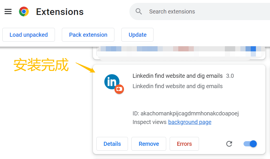Screen dimensions: 270x159
Task: Click the extension title Linkedin find website
Action: (177, 76)
